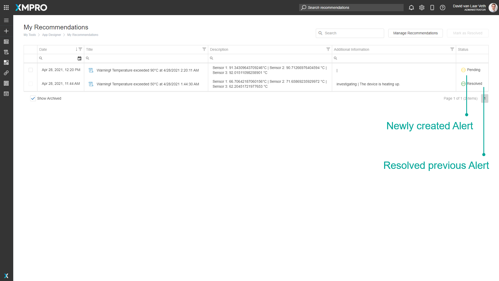The image size is (499, 281).
Task: Go to App Designer via breadcrumb
Action: tap(51, 35)
